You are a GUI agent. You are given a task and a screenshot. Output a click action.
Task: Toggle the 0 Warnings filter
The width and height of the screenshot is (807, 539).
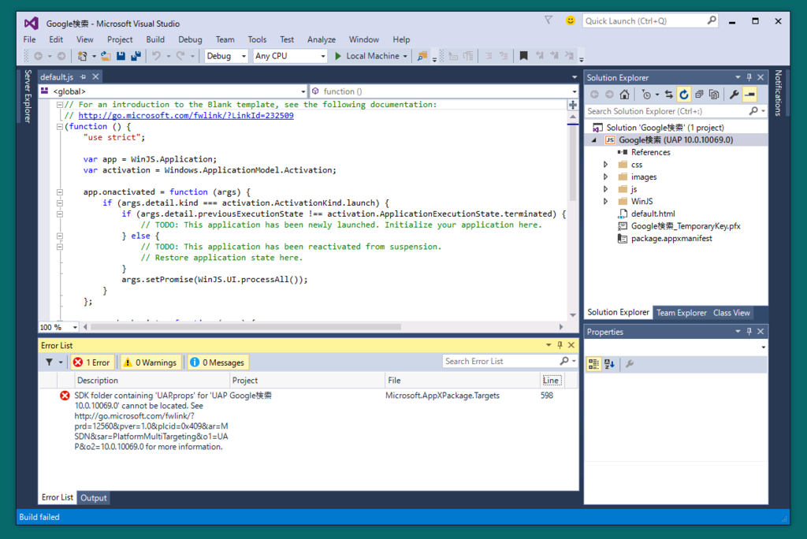(x=149, y=362)
